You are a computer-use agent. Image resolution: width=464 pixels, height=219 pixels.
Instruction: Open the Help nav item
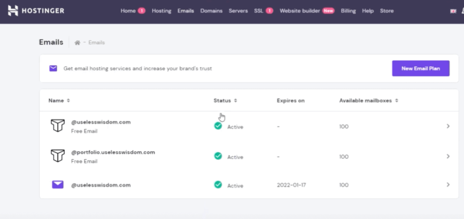click(x=368, y=11)
